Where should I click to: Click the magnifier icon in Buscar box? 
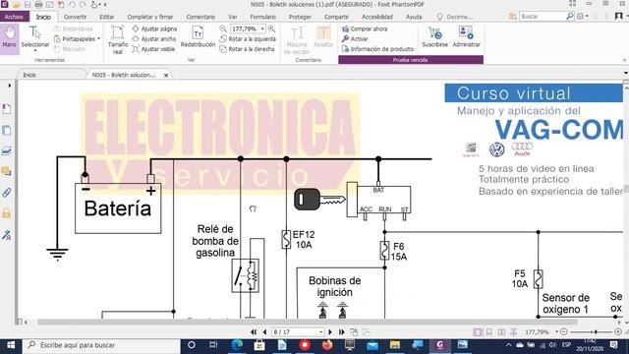570,17
